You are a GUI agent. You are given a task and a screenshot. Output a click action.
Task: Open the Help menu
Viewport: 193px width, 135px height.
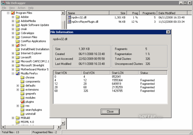click(x=31, y=8)
